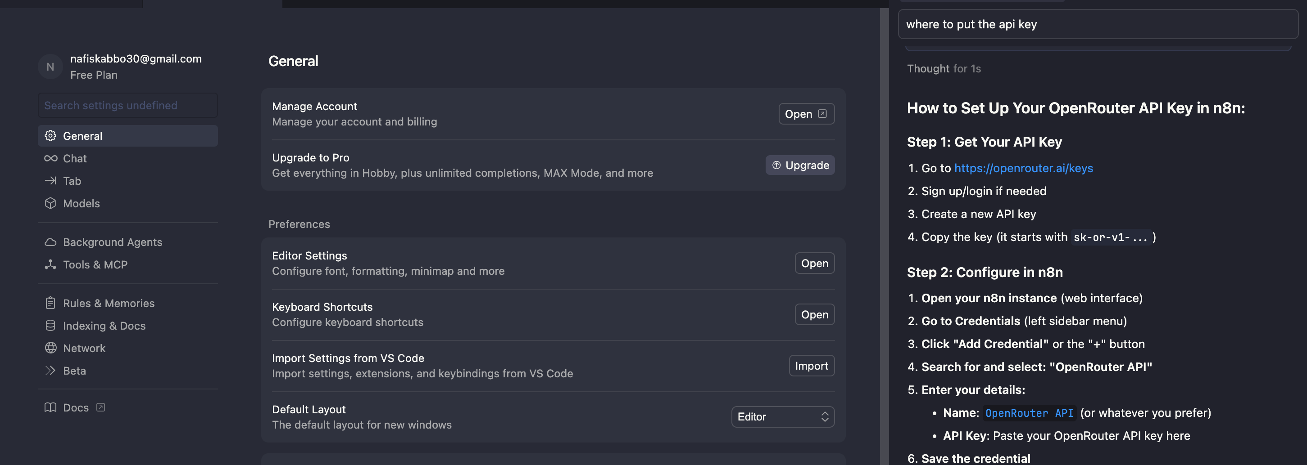The image size is (1307, 465).
Task: Import settings from VS Code
Action: pyautogui.click(x=811, y=366)
